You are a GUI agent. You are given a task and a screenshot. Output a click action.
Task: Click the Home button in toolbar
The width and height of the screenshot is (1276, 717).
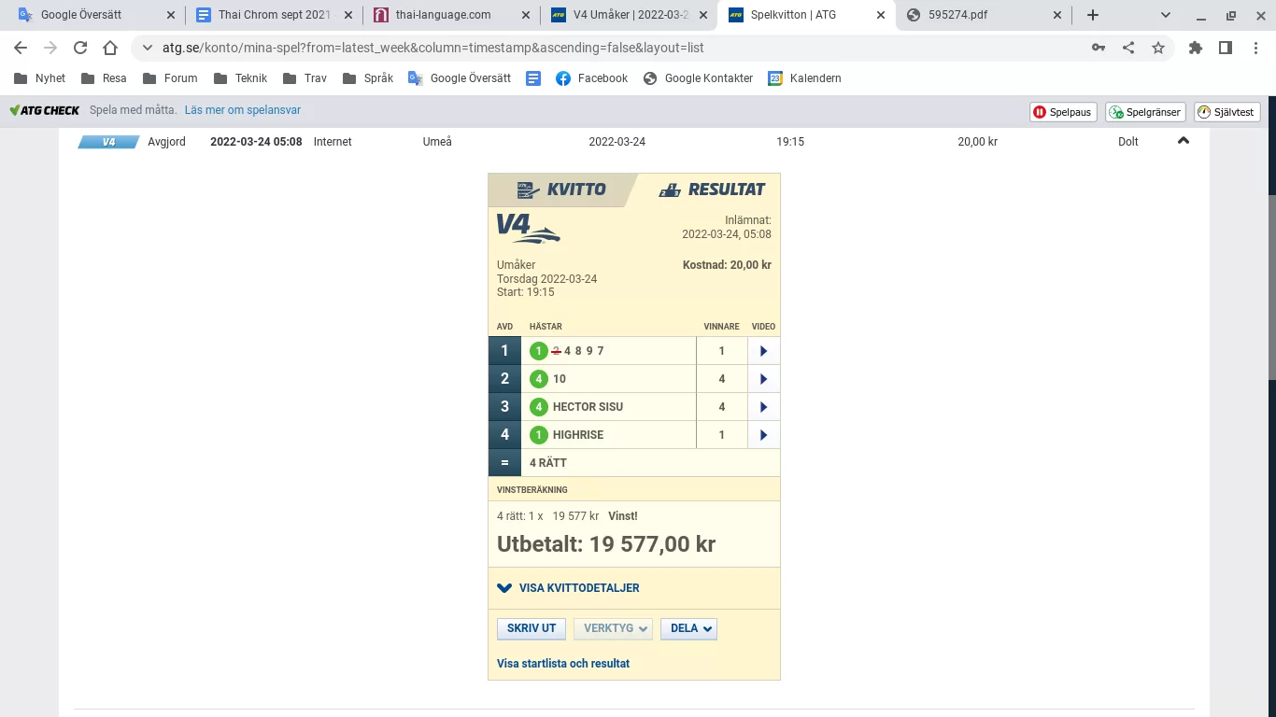click(110, 49)
